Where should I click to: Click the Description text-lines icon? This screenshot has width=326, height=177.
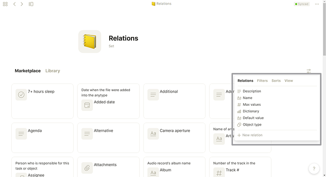click(239, 91)
